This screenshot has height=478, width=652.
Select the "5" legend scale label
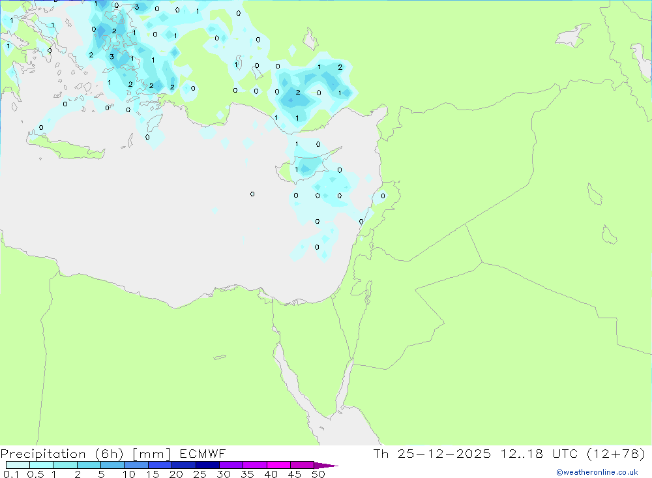coord(101,474)
